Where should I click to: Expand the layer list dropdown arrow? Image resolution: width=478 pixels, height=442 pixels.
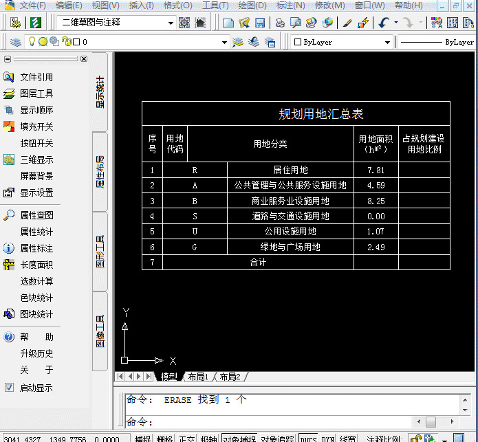click(x=224, y=42)
